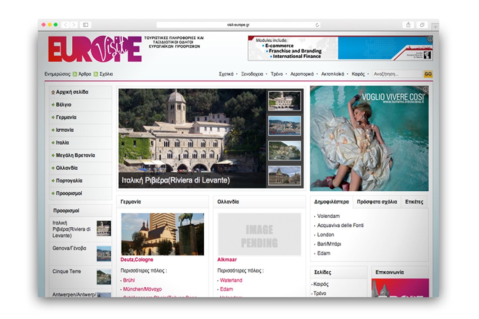Image resolution: width=479 pixels, height=319 pixels.
Task: Open Ξενοδοχεία in the top menu
Action: coord(252,74)
